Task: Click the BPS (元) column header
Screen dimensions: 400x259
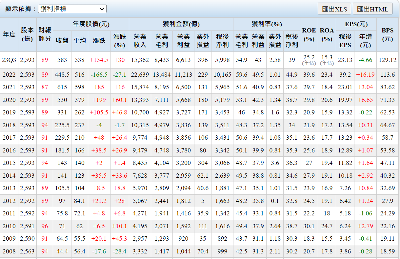Action: [x=388, y=34]
